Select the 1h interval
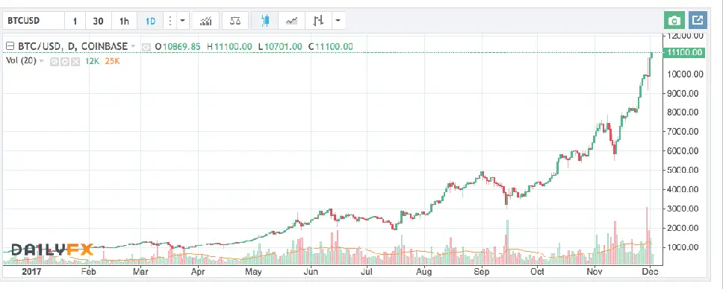Viewport: 723px width, 289px height. click(x=124, y=21)
